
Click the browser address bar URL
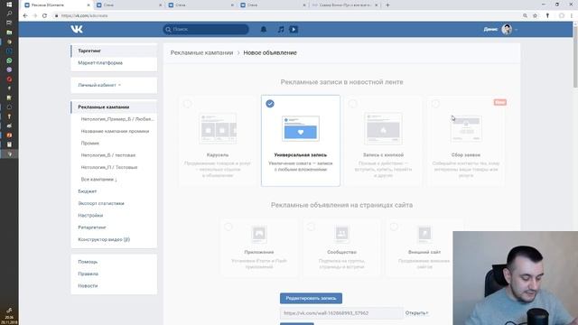84,16
